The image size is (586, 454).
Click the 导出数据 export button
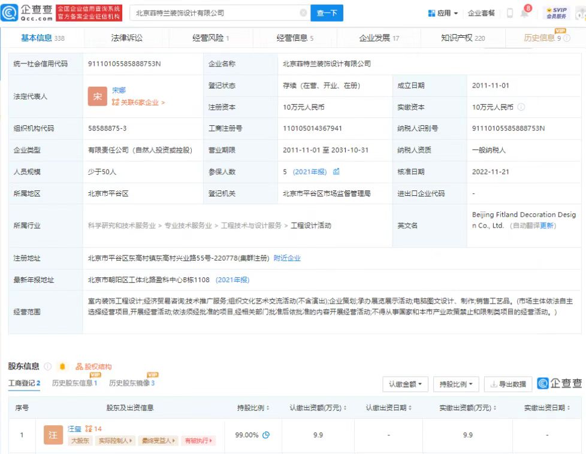pos(508,384)
